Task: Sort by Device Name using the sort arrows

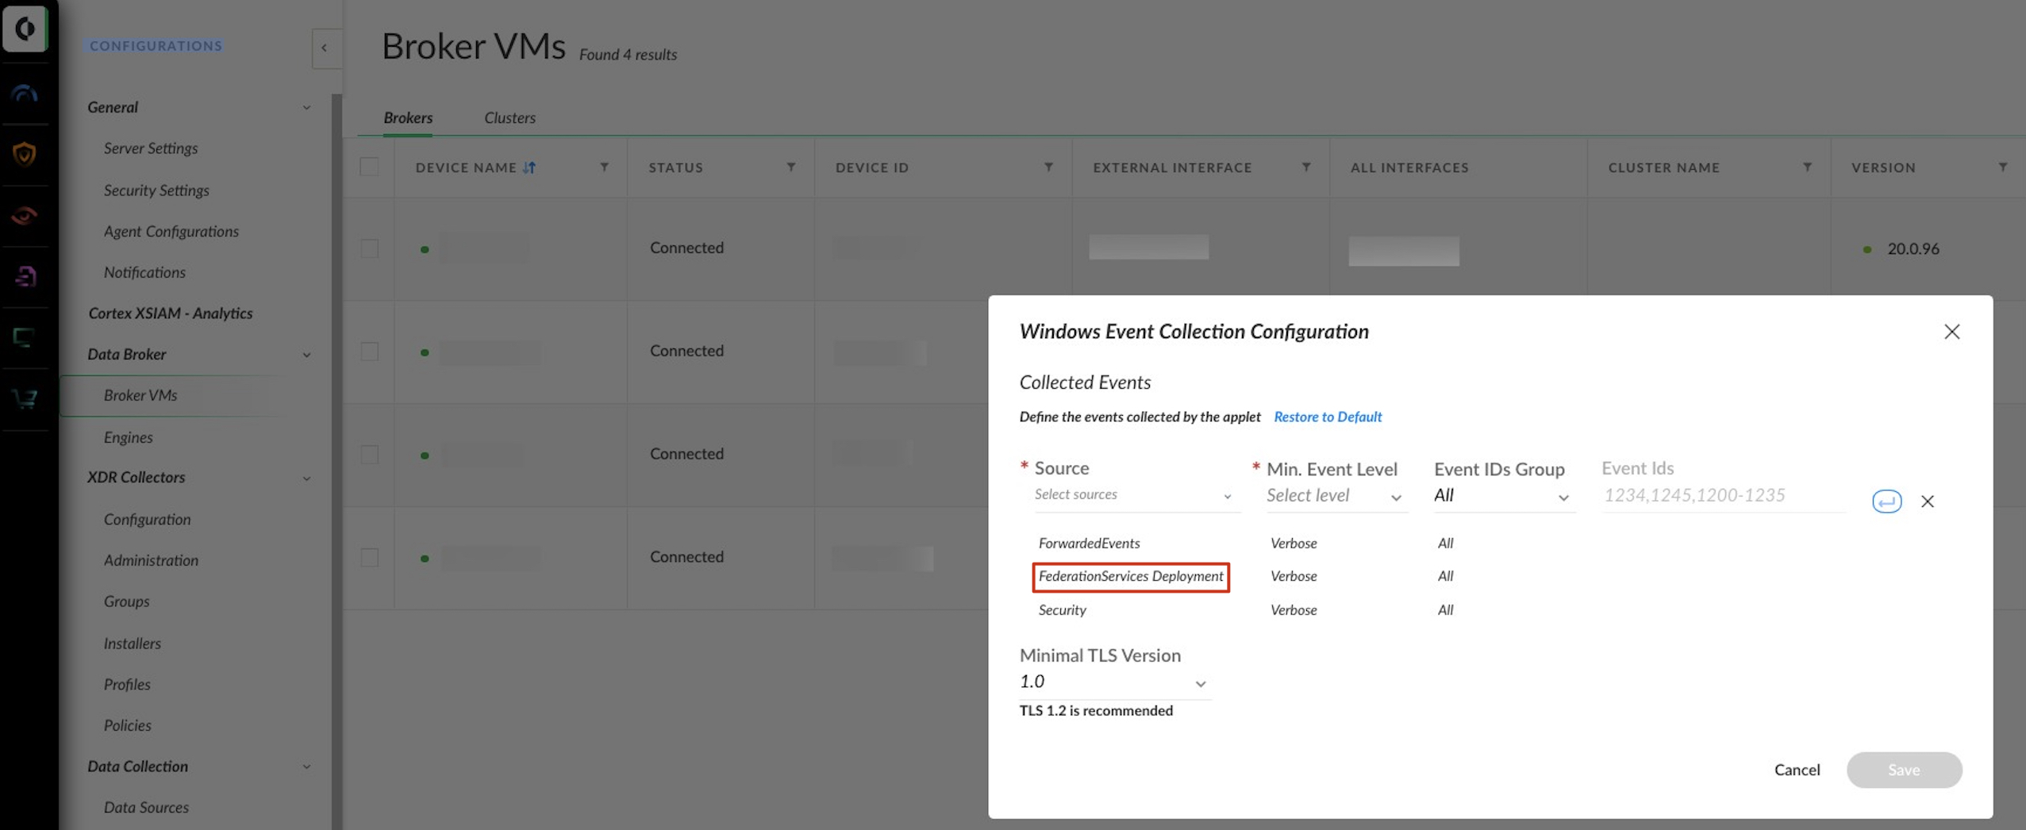Action: [x=529, y=167]
